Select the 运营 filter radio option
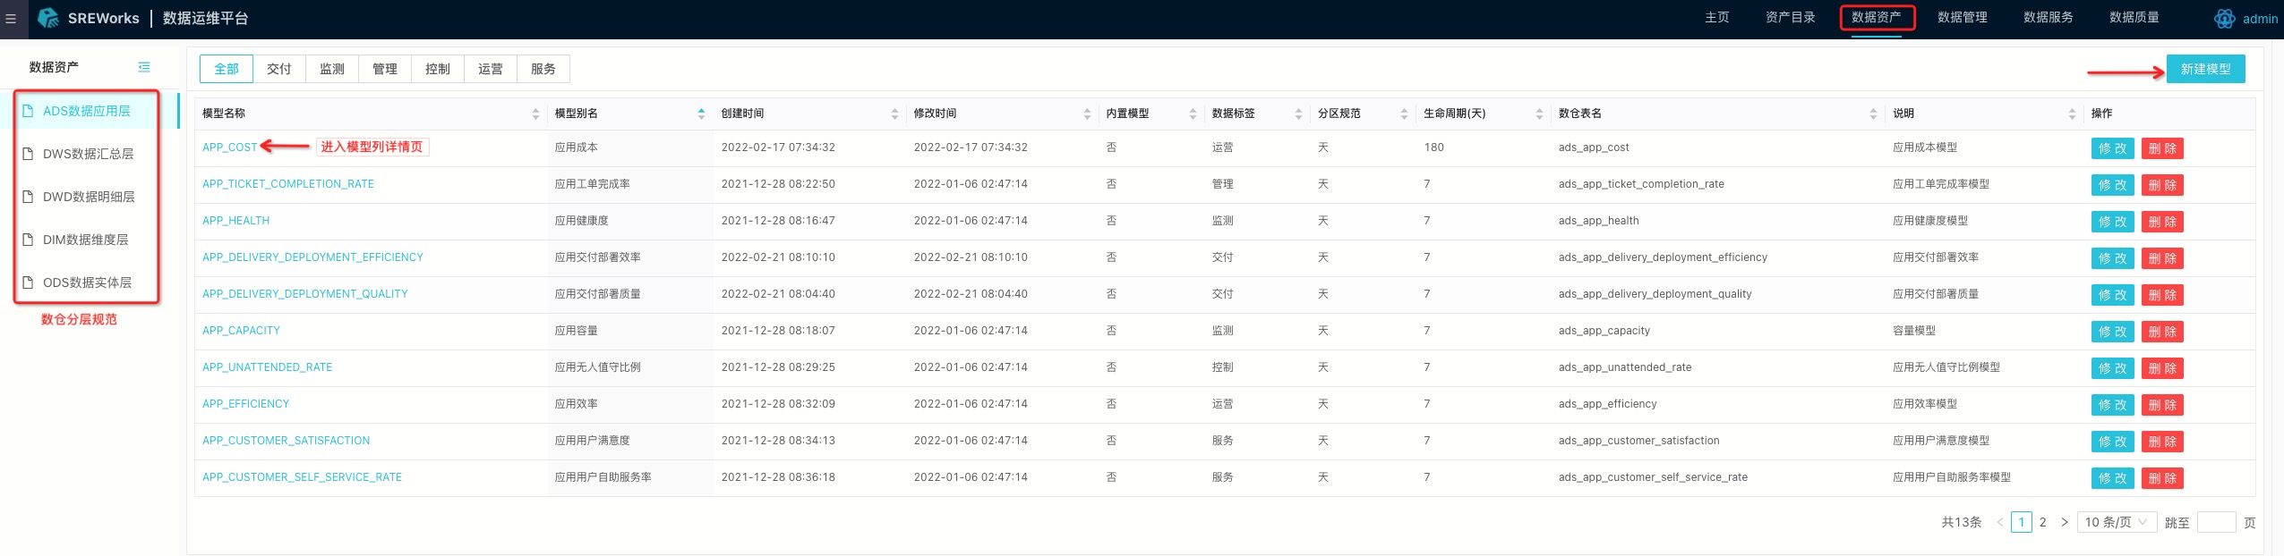 [491, 69]
